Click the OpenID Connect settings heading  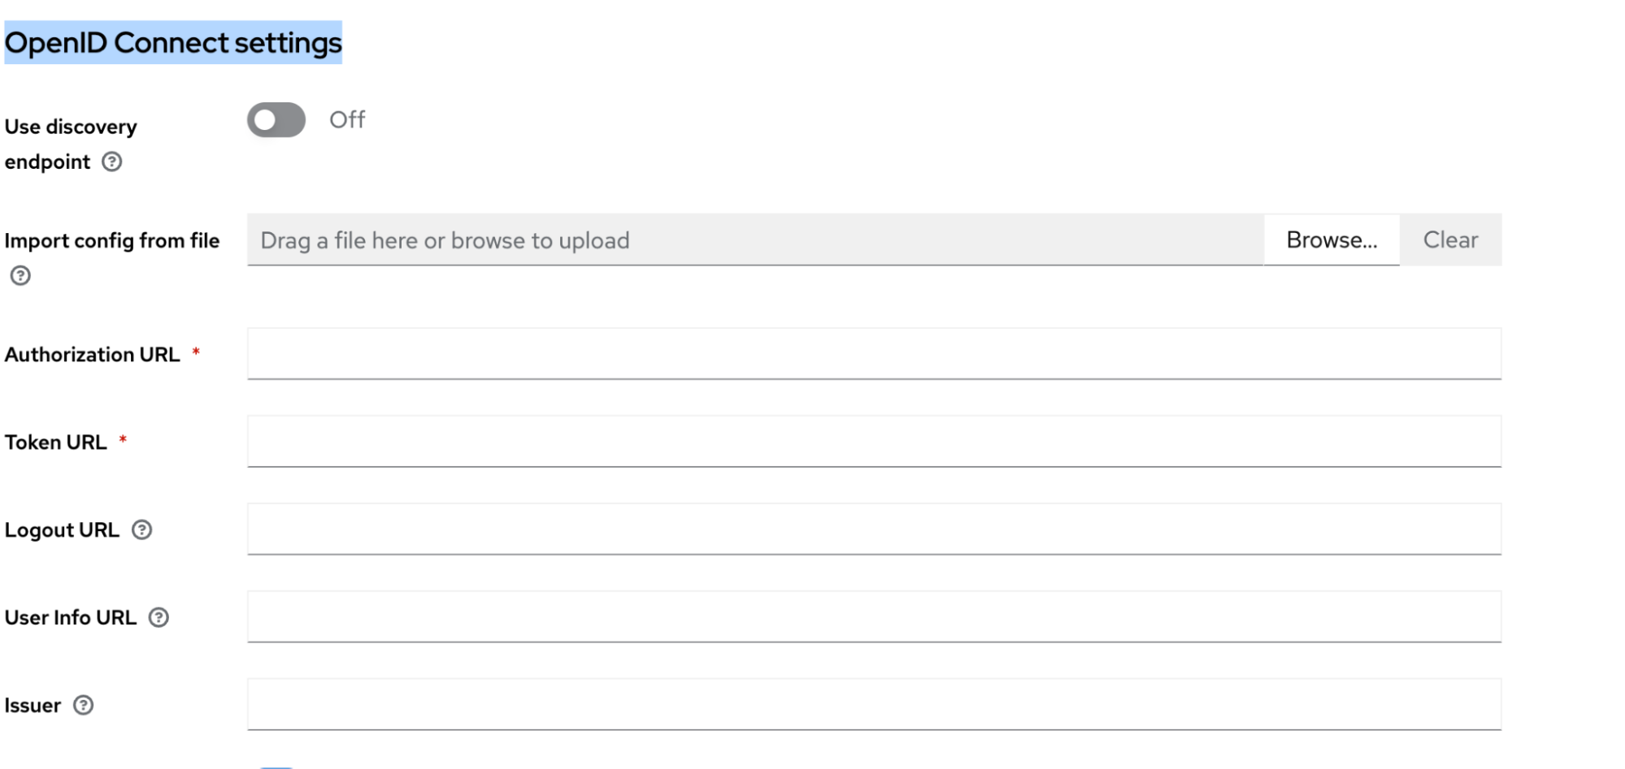173,42
